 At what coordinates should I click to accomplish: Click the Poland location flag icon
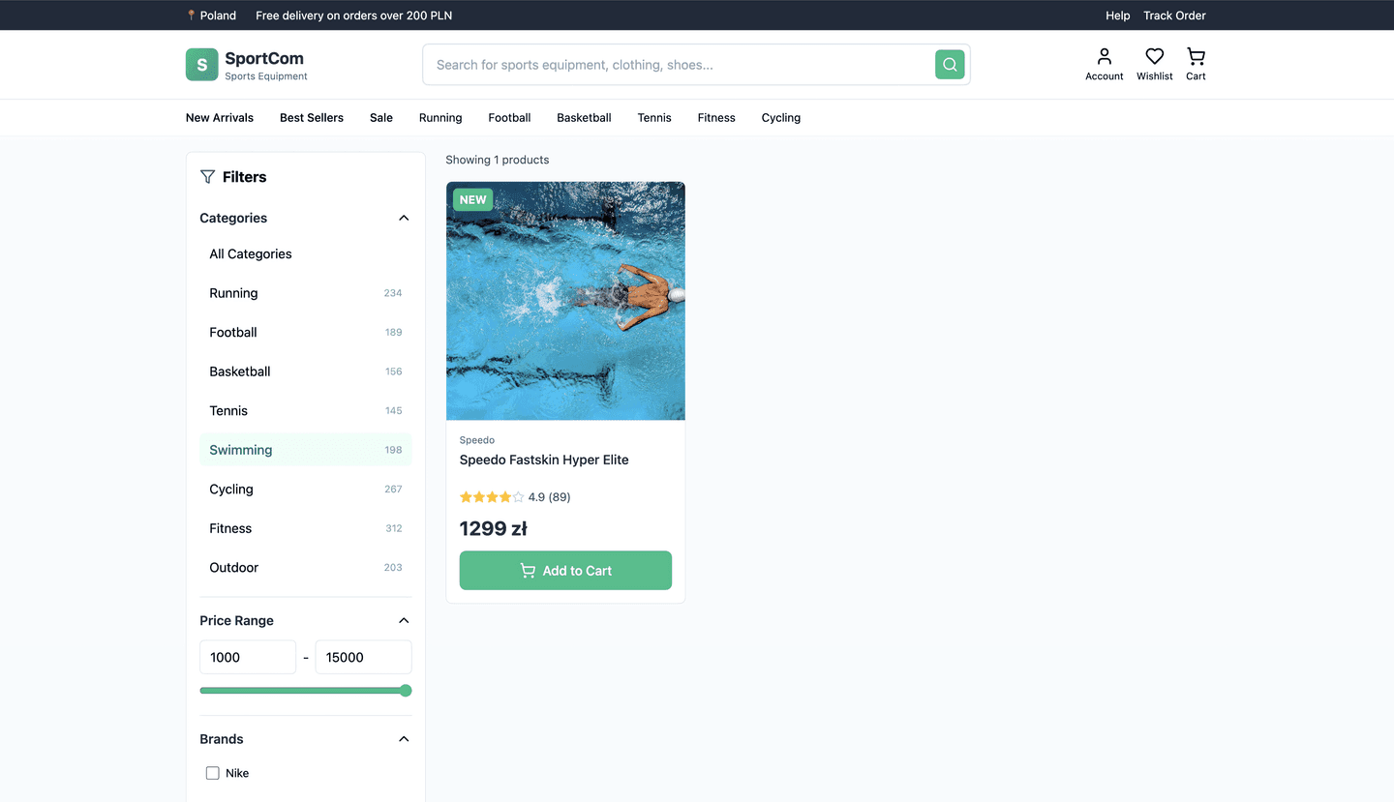pyautogui.click(x=190, y=15)
